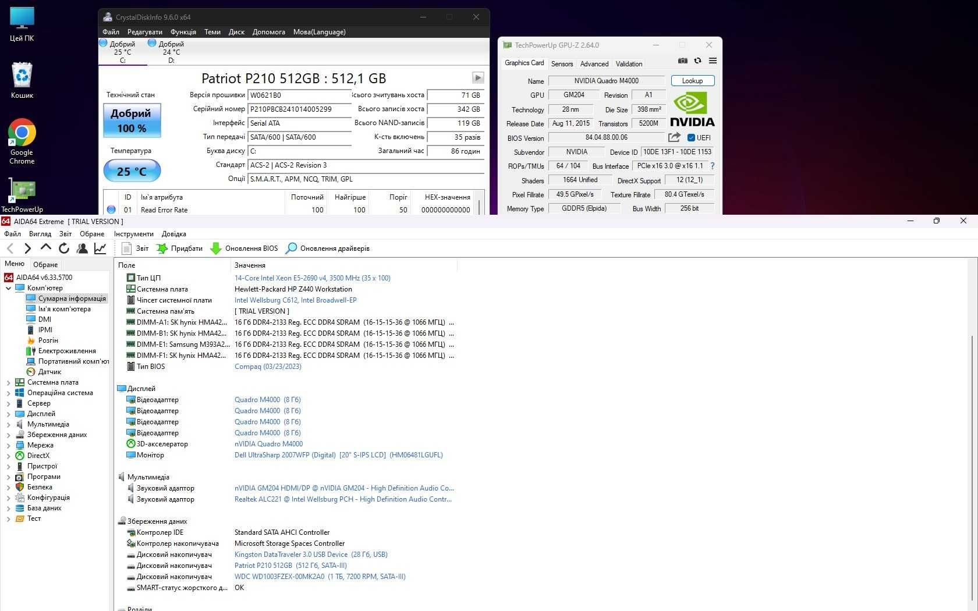978x611 pixels.
Task: Click the Добрий 100 % health status button
Action: (132, 120)
